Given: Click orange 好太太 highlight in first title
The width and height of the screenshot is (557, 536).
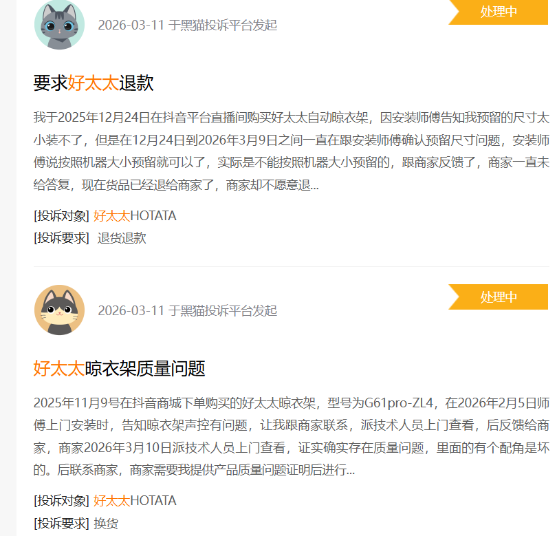Looking at the screenshot, I should point(94,83).
